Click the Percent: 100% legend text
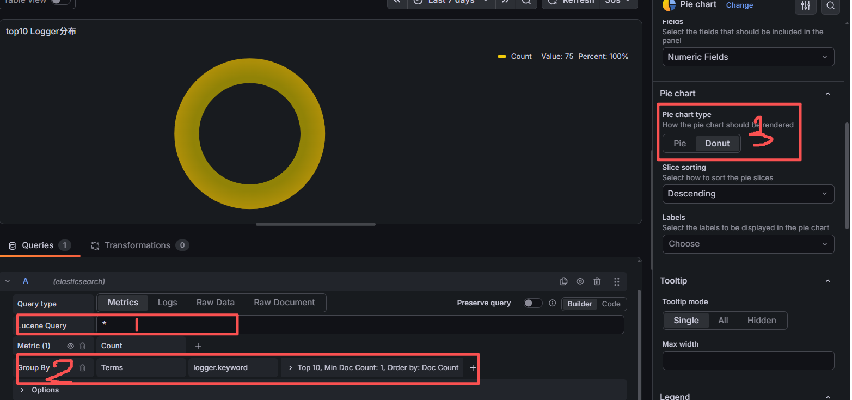 coord(603,57)
